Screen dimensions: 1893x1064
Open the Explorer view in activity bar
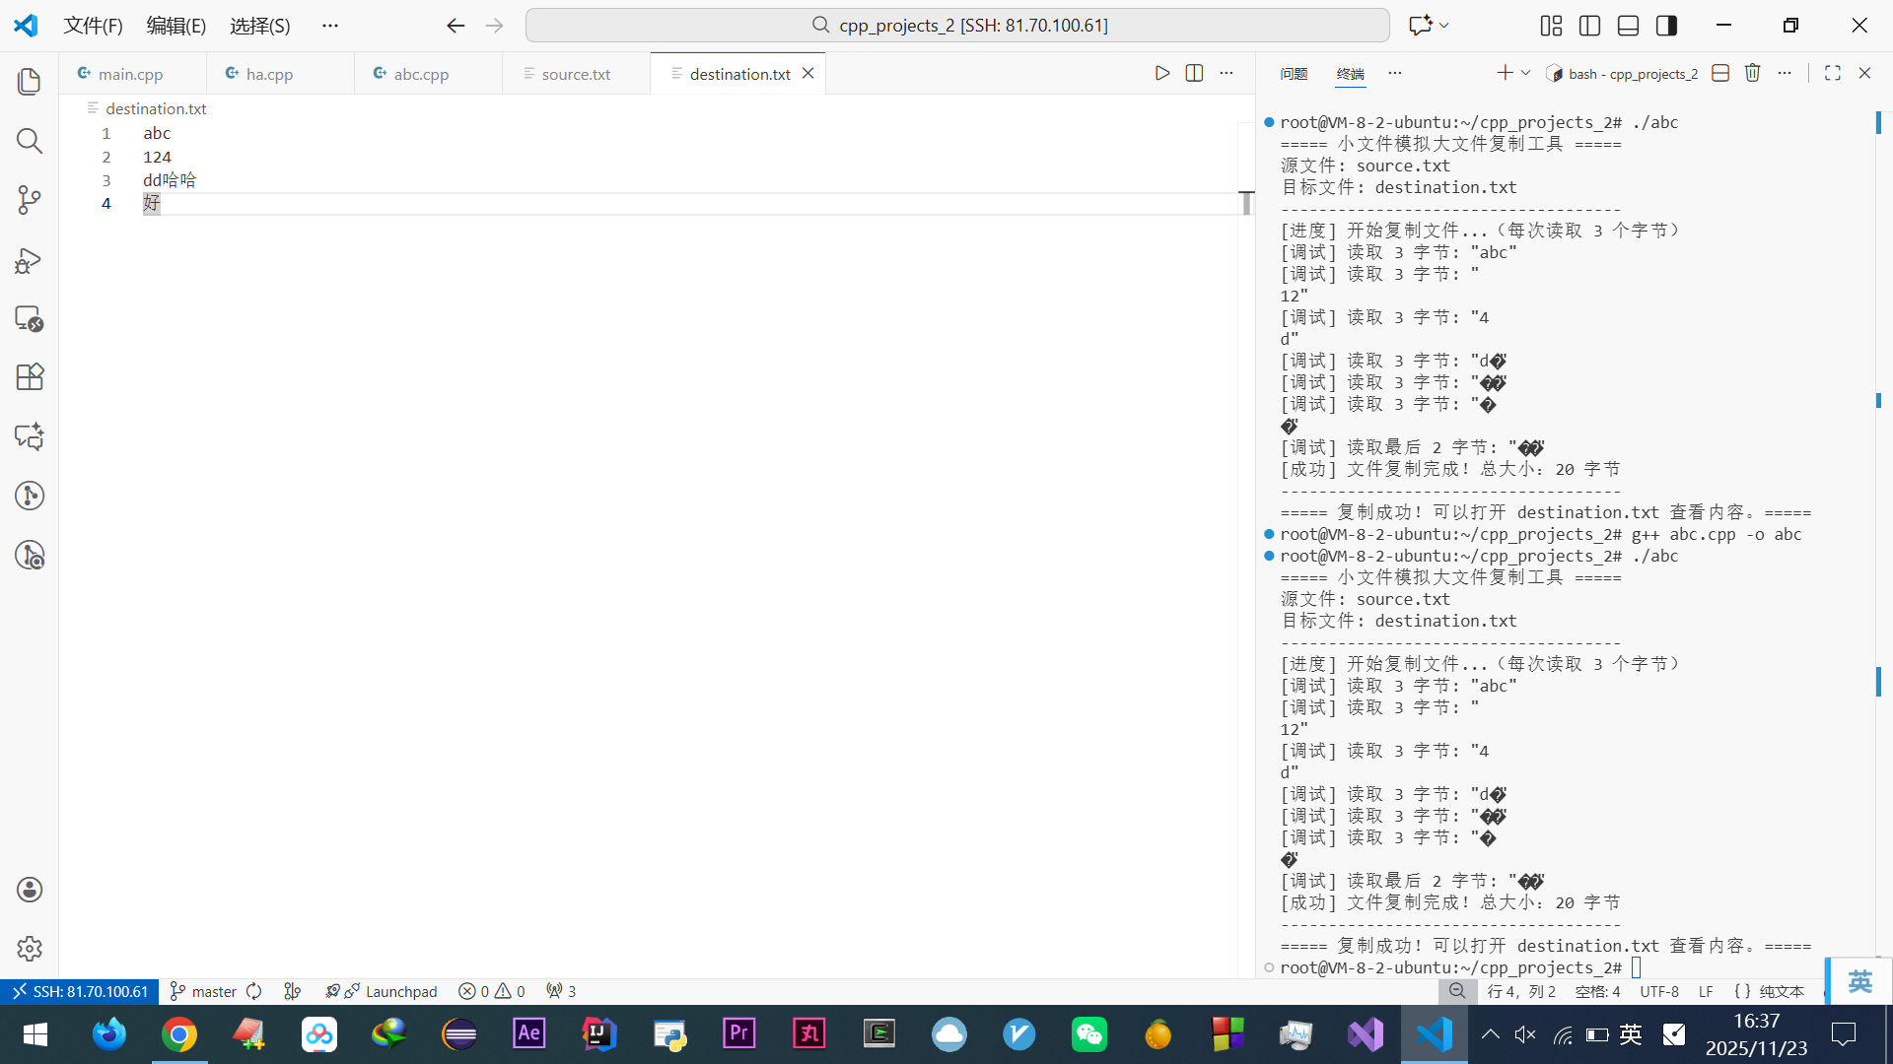tap(30, 82)
